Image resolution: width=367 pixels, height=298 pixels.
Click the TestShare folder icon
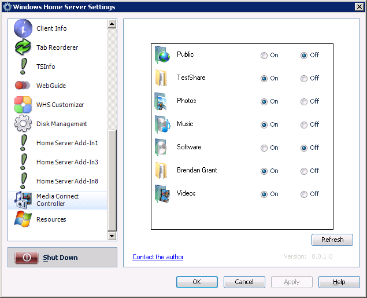[x=161, y=78]
